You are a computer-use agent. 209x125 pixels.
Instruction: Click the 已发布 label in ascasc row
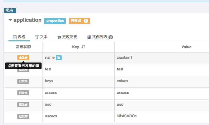point(23,93)
